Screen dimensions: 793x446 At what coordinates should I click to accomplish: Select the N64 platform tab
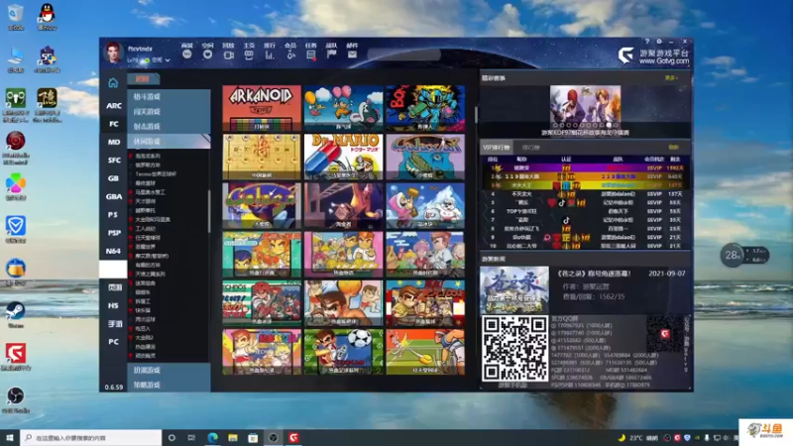tap(114, 251)
